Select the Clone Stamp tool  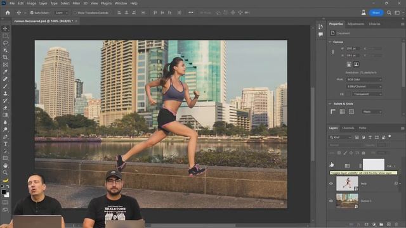click(5, 93)
